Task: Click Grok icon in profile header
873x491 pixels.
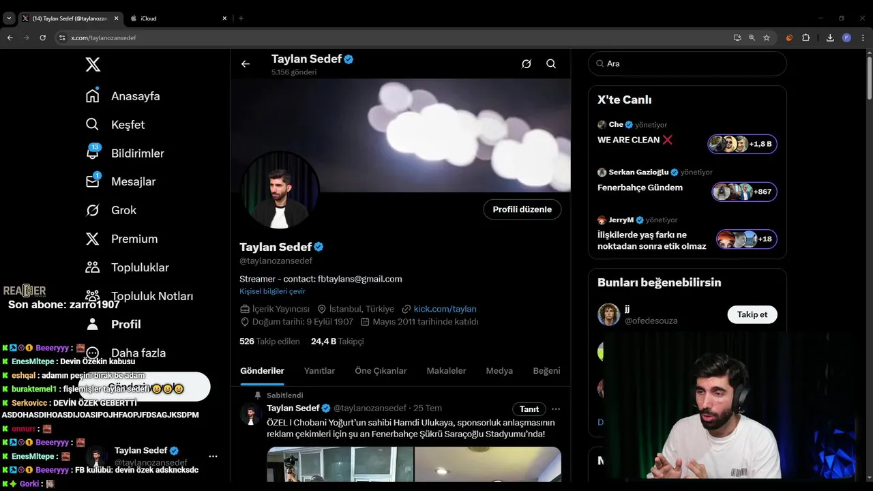Action: pyautogui.click(x=527, y=64)
